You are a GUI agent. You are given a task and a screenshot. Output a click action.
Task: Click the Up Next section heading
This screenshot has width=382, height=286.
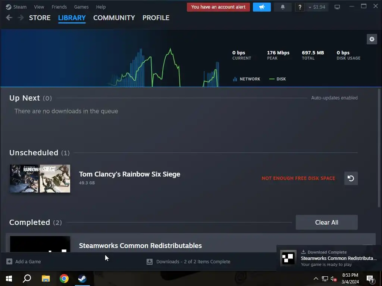pos(31,98)
